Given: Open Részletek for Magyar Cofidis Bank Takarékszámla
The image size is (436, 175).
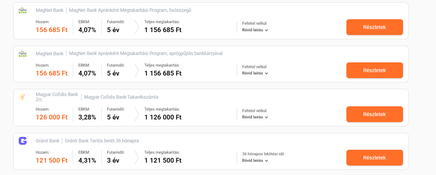Looking at the screenshot, I should 374,114.
